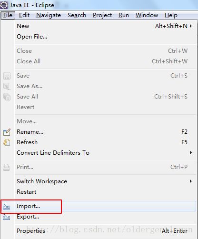Open the Edit menu
This screenshot has height=239, width=198.
24,15
